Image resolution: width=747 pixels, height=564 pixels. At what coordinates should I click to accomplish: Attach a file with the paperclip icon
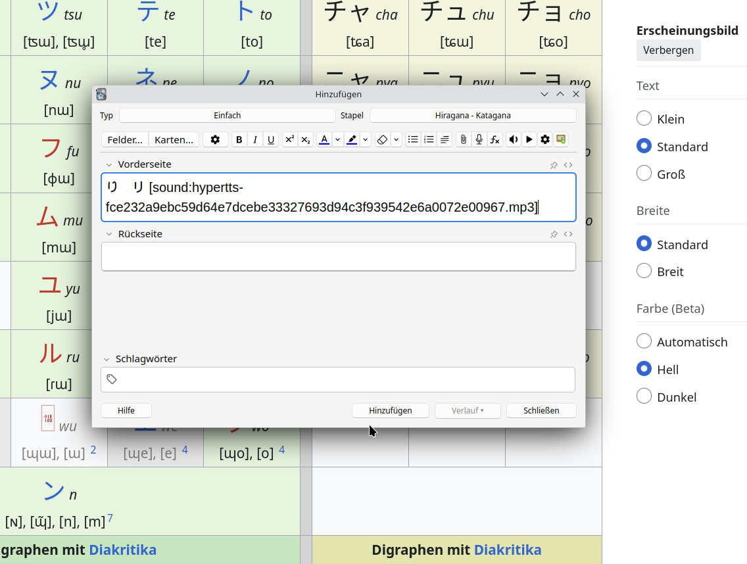click(464, 139)
